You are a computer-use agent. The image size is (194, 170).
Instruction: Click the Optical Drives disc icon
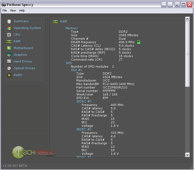(x=9, y=68)
